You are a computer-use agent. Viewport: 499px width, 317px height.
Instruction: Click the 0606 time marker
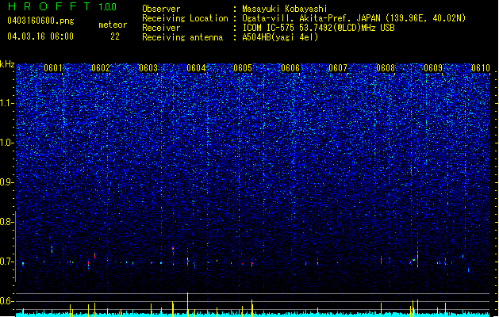[x=290, y=68]
